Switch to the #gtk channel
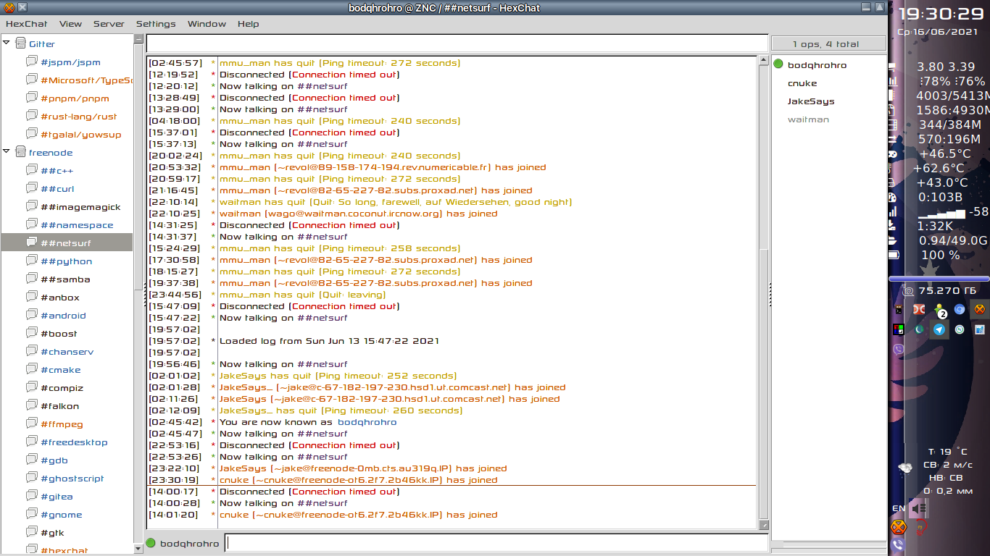Screen dimensions: 990x556 pos(52,533)
